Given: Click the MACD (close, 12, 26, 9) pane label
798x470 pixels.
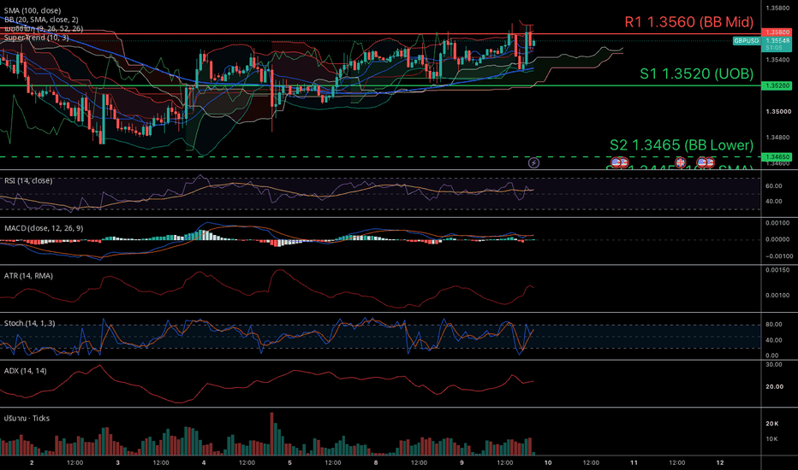Looking at the screenshot, I should pos(44,228).
